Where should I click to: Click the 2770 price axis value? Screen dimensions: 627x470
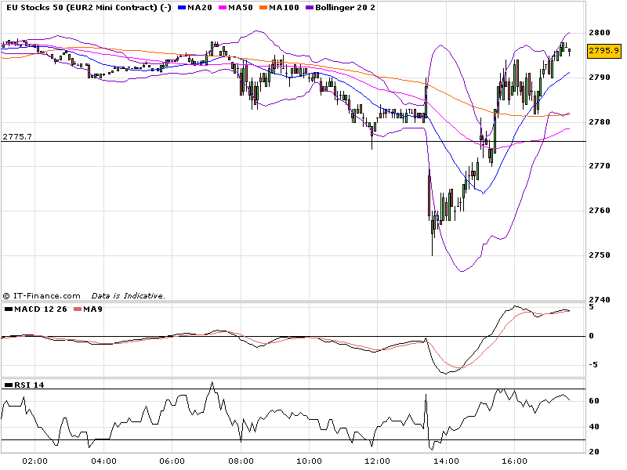600,166
